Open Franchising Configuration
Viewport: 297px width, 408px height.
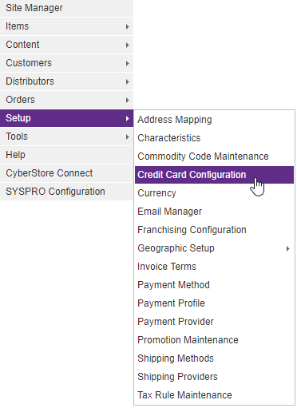pyautogui.click(x=214, y=230)
